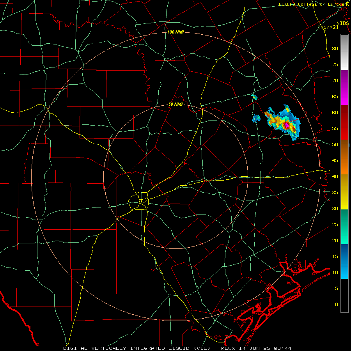Image resolution: width=351 pixels, height=351 pixels.
Task: Select the magenta band on the VIL scale
Action: [x=344, y=88]
